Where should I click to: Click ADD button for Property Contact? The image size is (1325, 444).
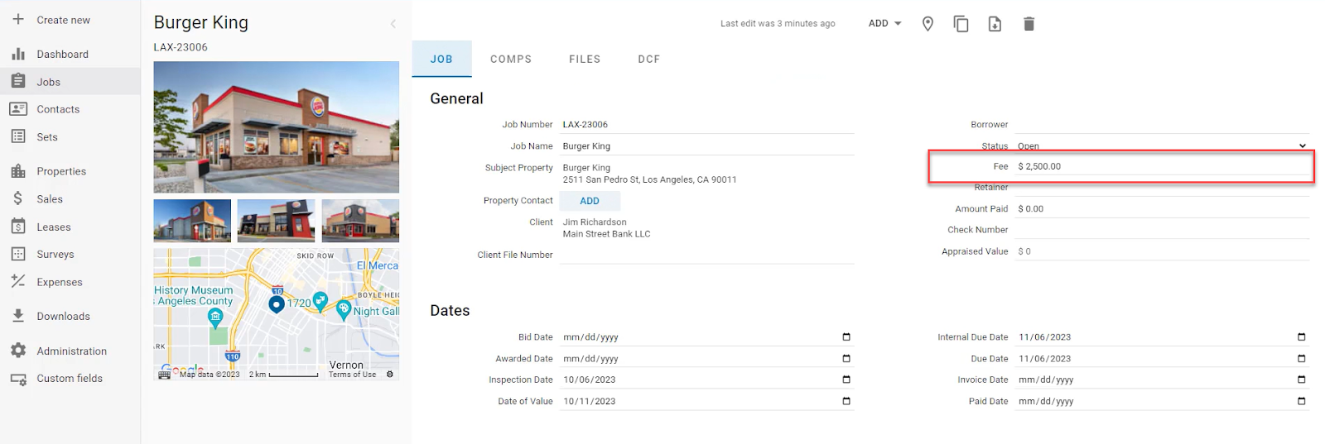click(x=590, y=201)
